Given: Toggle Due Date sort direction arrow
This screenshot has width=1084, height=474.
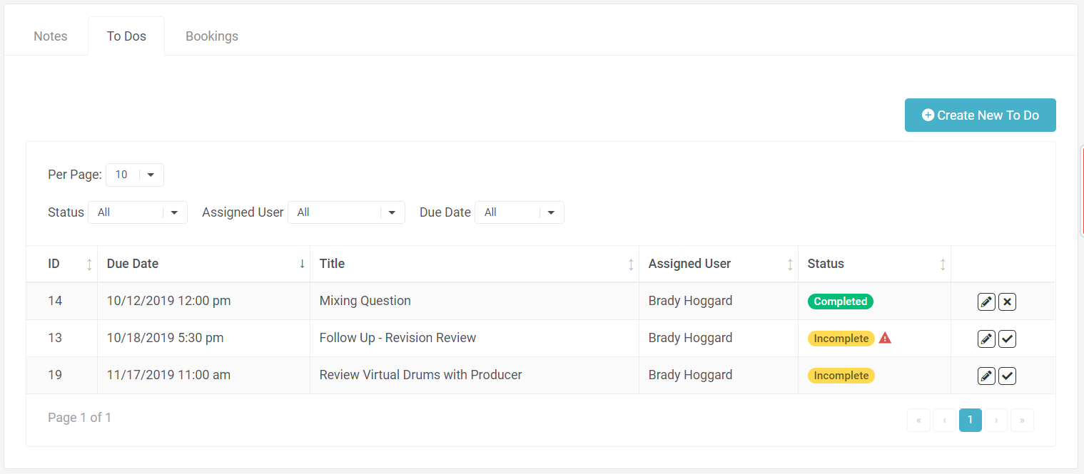Looking at the screenshot, I should point(302,264).
